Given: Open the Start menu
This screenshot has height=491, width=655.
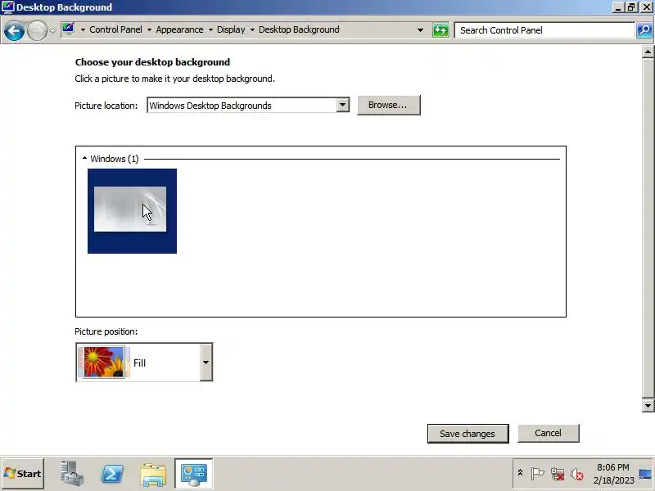Looking at the screenshot, I should 23,474.
